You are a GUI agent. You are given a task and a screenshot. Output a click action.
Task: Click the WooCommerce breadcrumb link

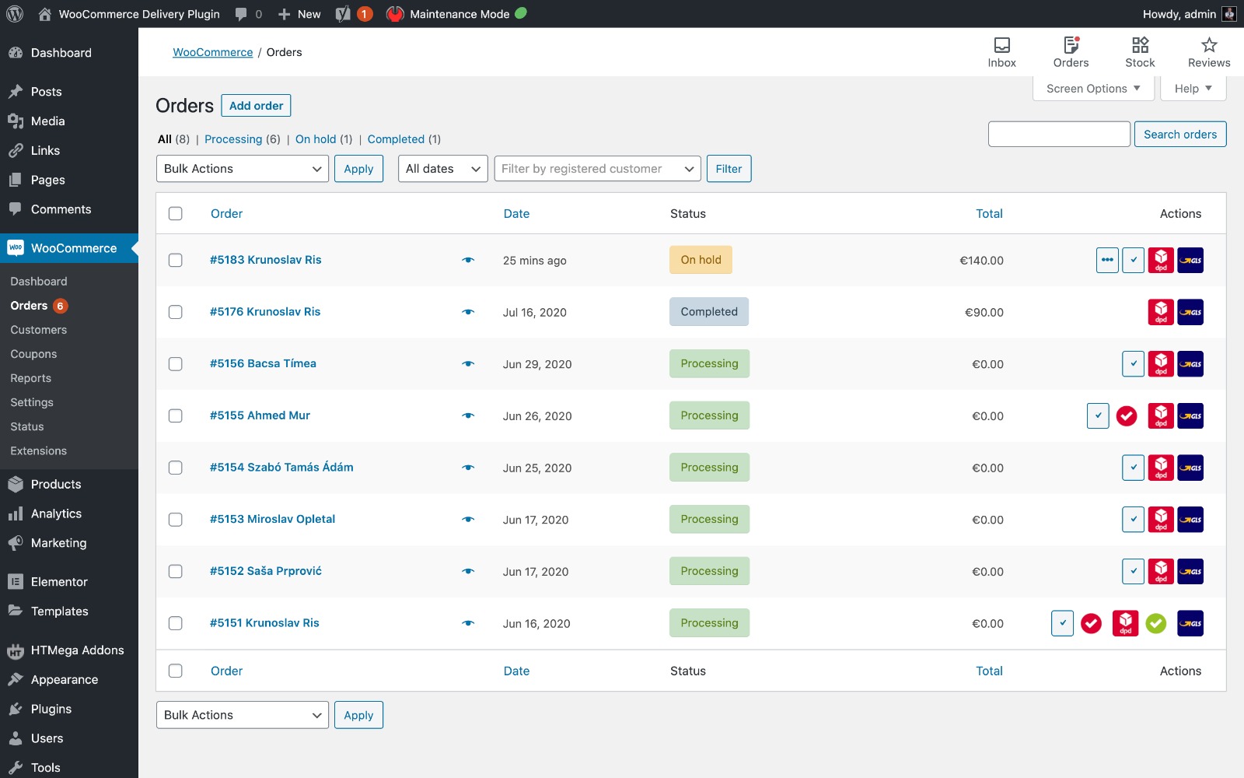tap(213, 52)
